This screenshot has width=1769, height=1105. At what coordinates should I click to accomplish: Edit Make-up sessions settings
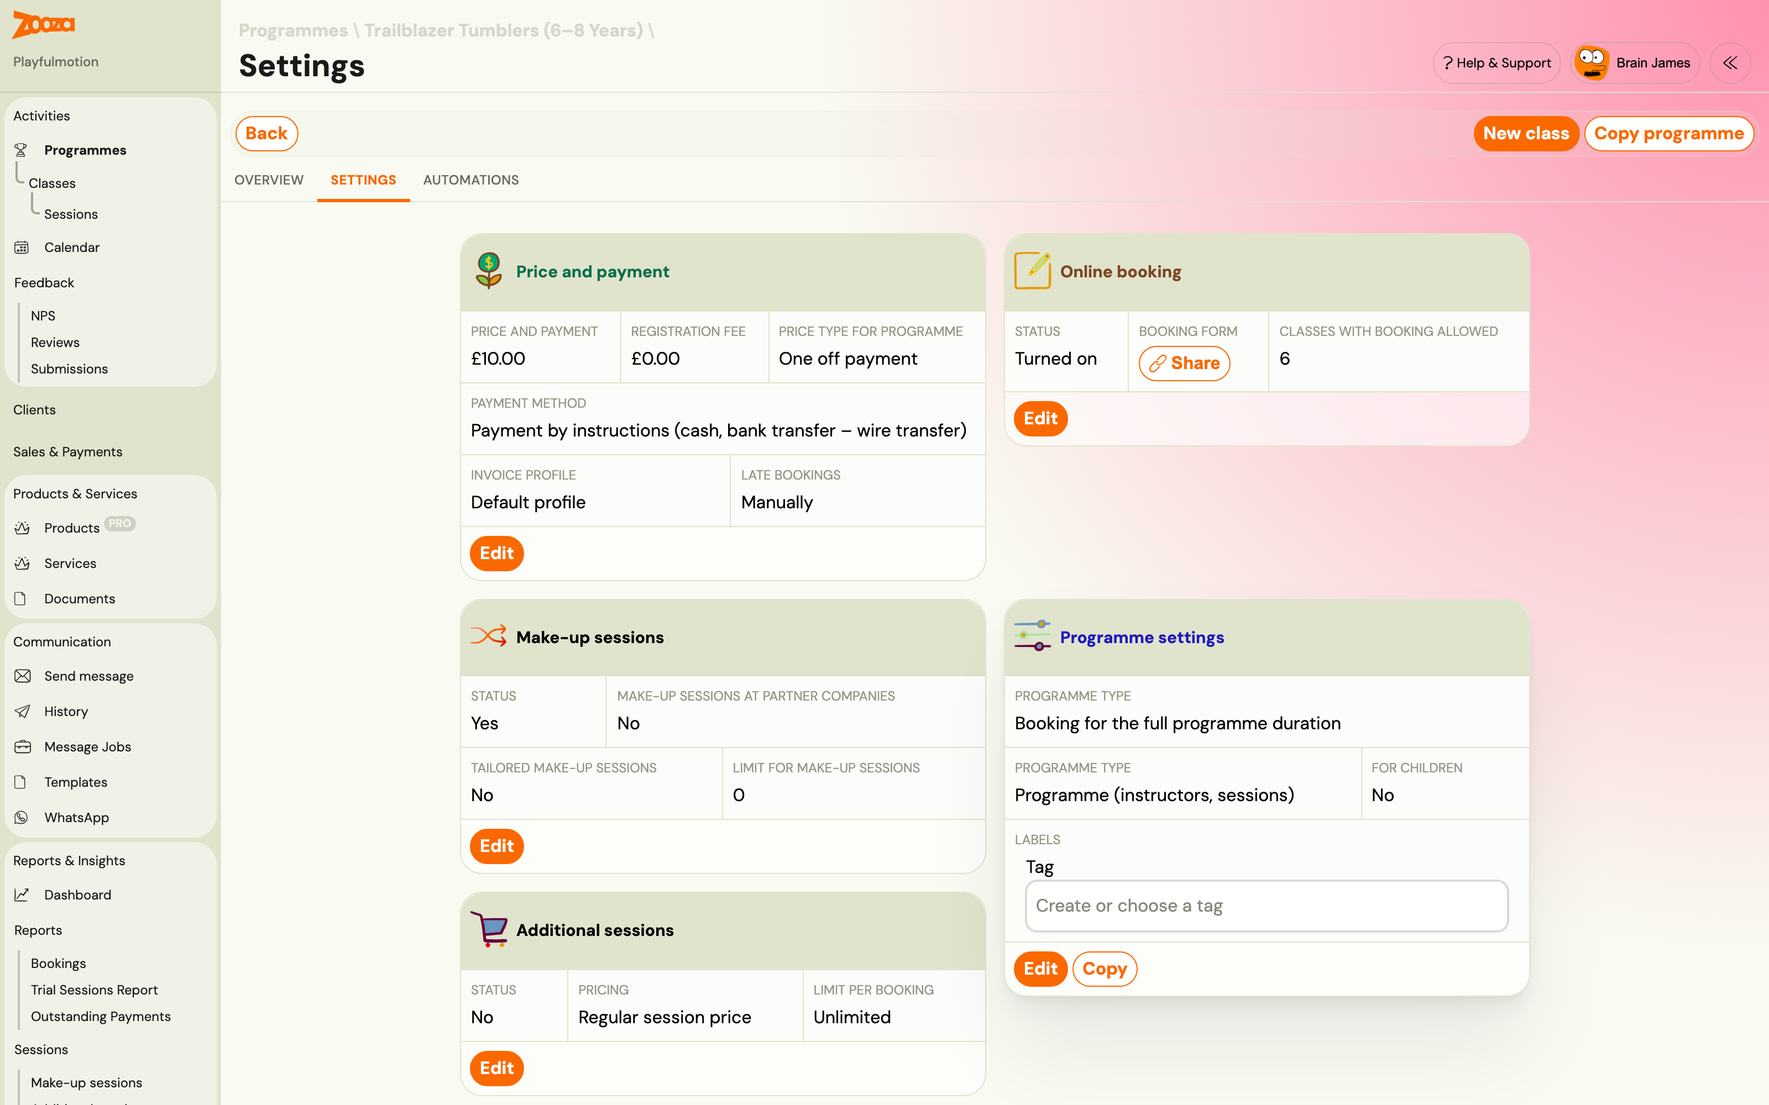coord(497,846)
